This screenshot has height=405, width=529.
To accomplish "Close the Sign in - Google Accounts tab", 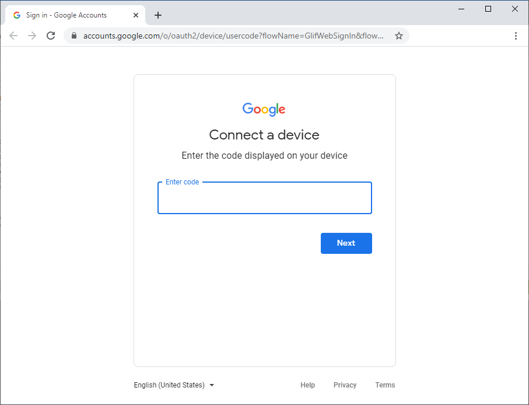I will 136,15.
